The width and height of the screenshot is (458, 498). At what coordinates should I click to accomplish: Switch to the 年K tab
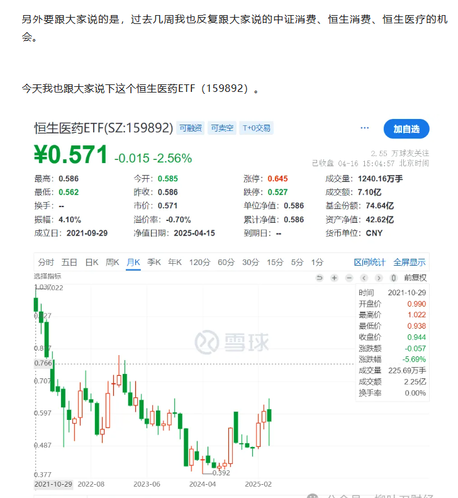click(x=175, y=263)
